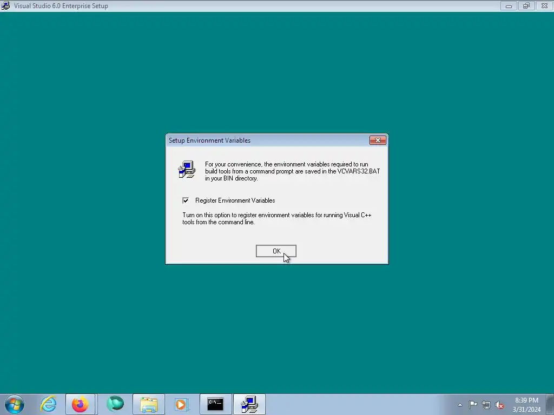
Task: Open Windows Explorer folder icon
Action: coord(149,404)
